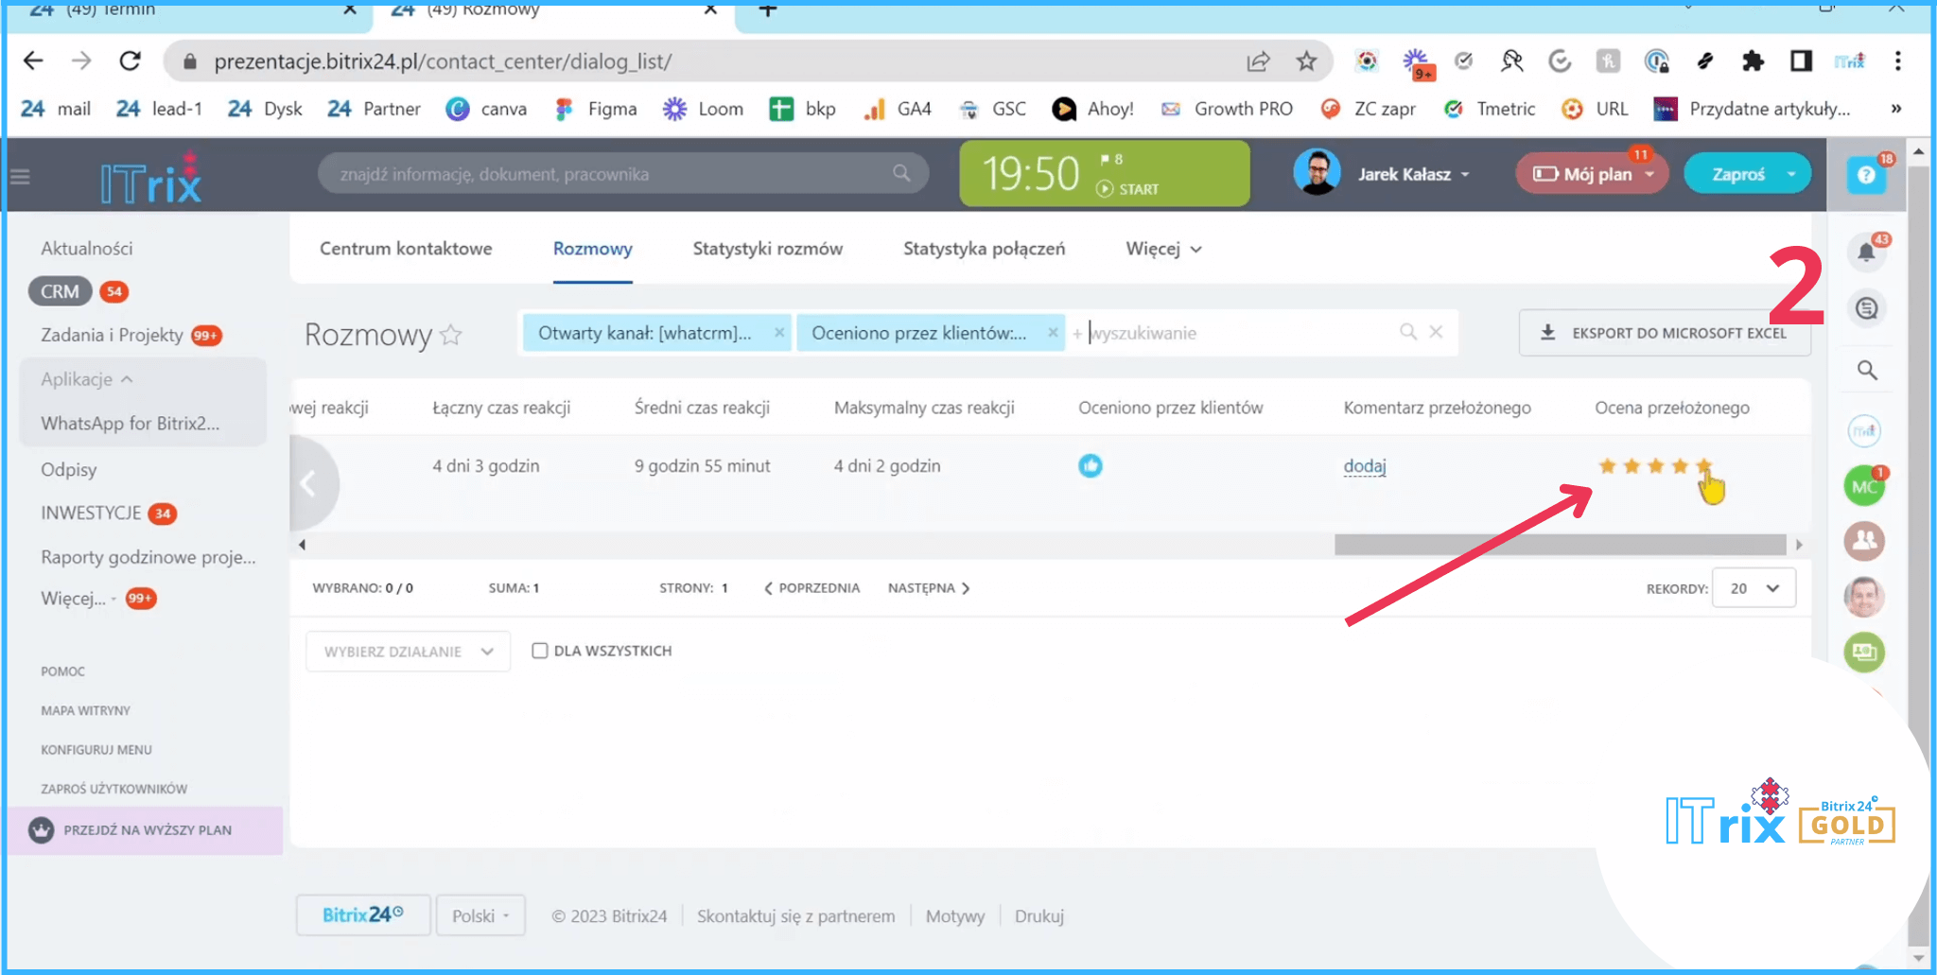This screenshot has height=975, width=1937.
Task: Click the hamburger menu icon
Action: point(20,176)
